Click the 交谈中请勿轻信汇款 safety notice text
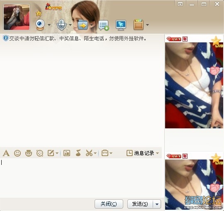The width and height of the screenshot is (224, 211). [78, 39]
